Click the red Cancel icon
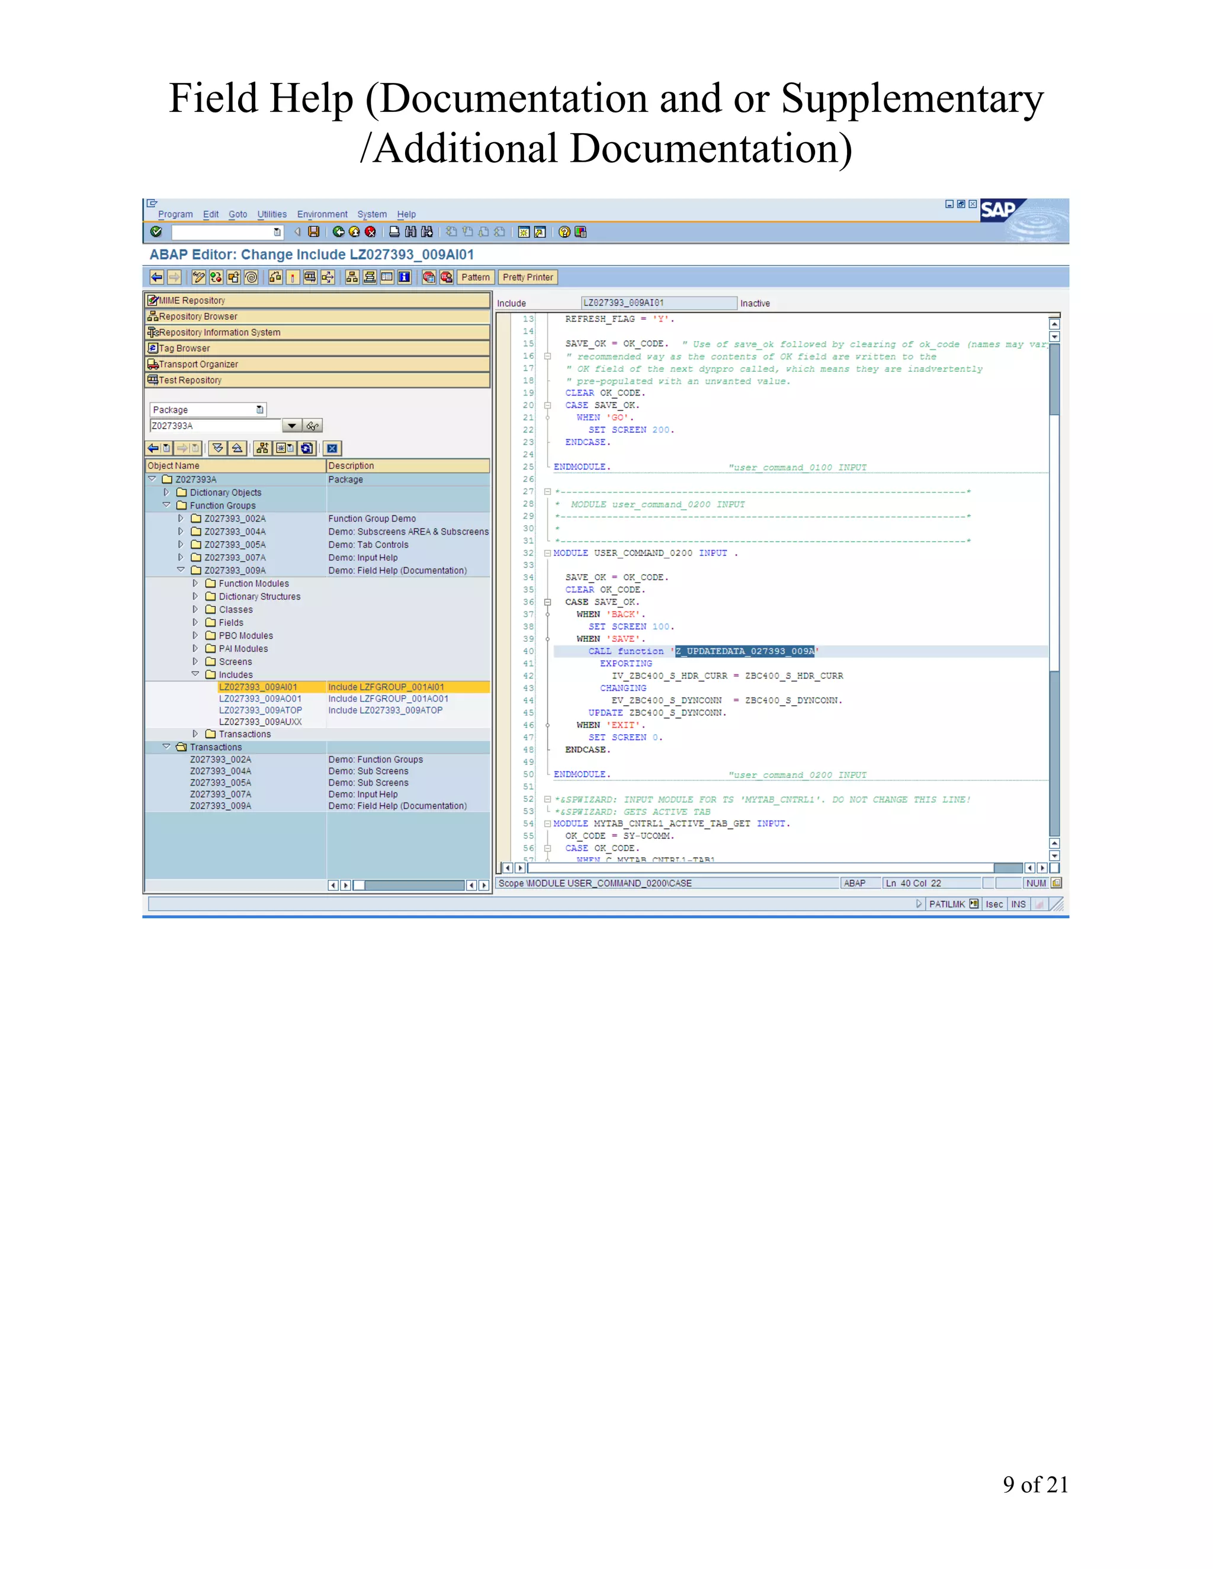Screen dimensions: 1213x1569 (370, 232)
